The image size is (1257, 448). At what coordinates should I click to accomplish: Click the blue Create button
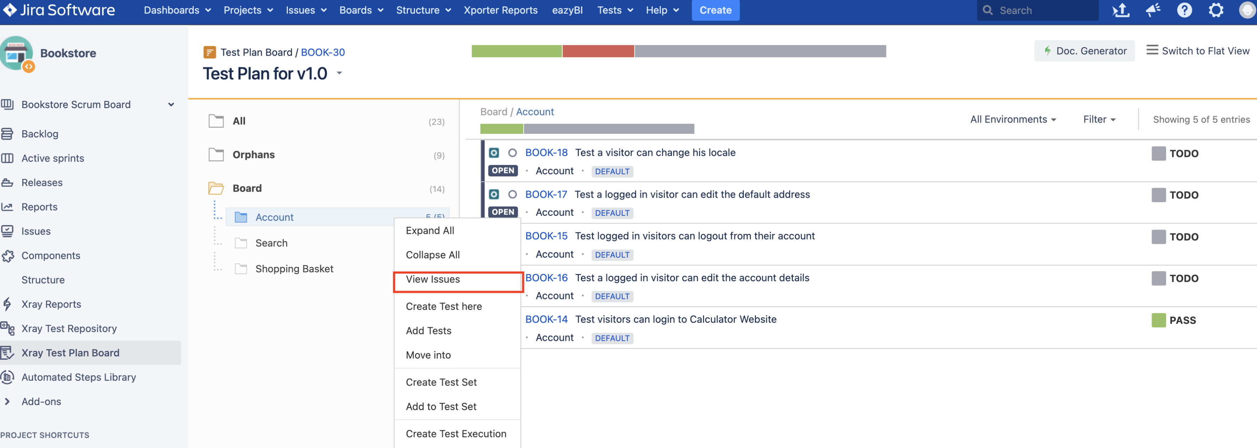click(715, 10)
